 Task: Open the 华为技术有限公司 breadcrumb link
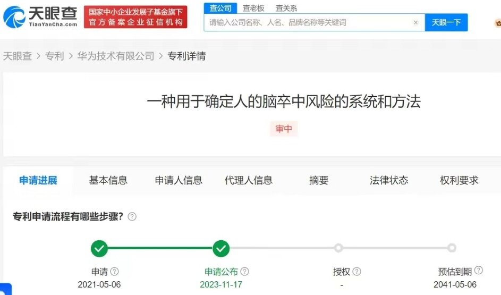(116, 56)
